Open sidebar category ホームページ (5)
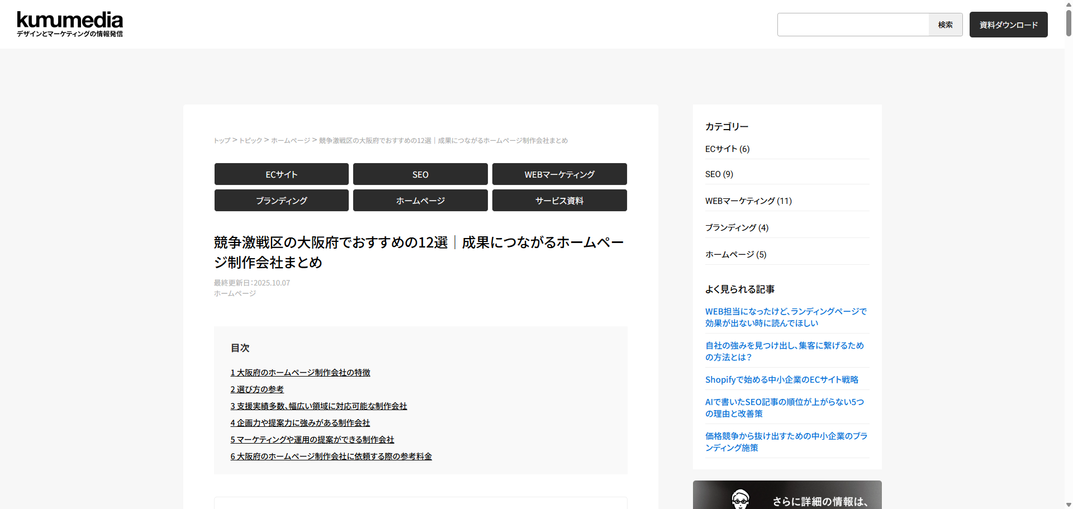1073x509 pixels. coord(735,254)
